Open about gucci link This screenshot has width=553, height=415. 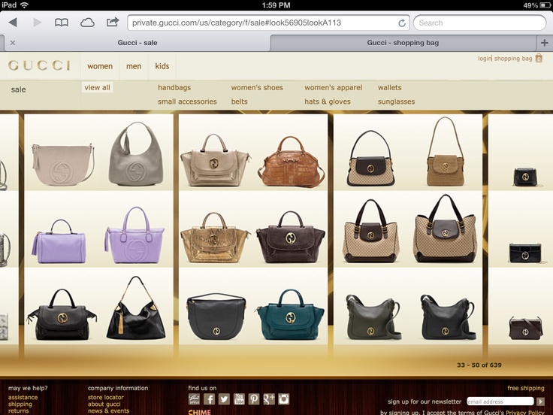104,404
